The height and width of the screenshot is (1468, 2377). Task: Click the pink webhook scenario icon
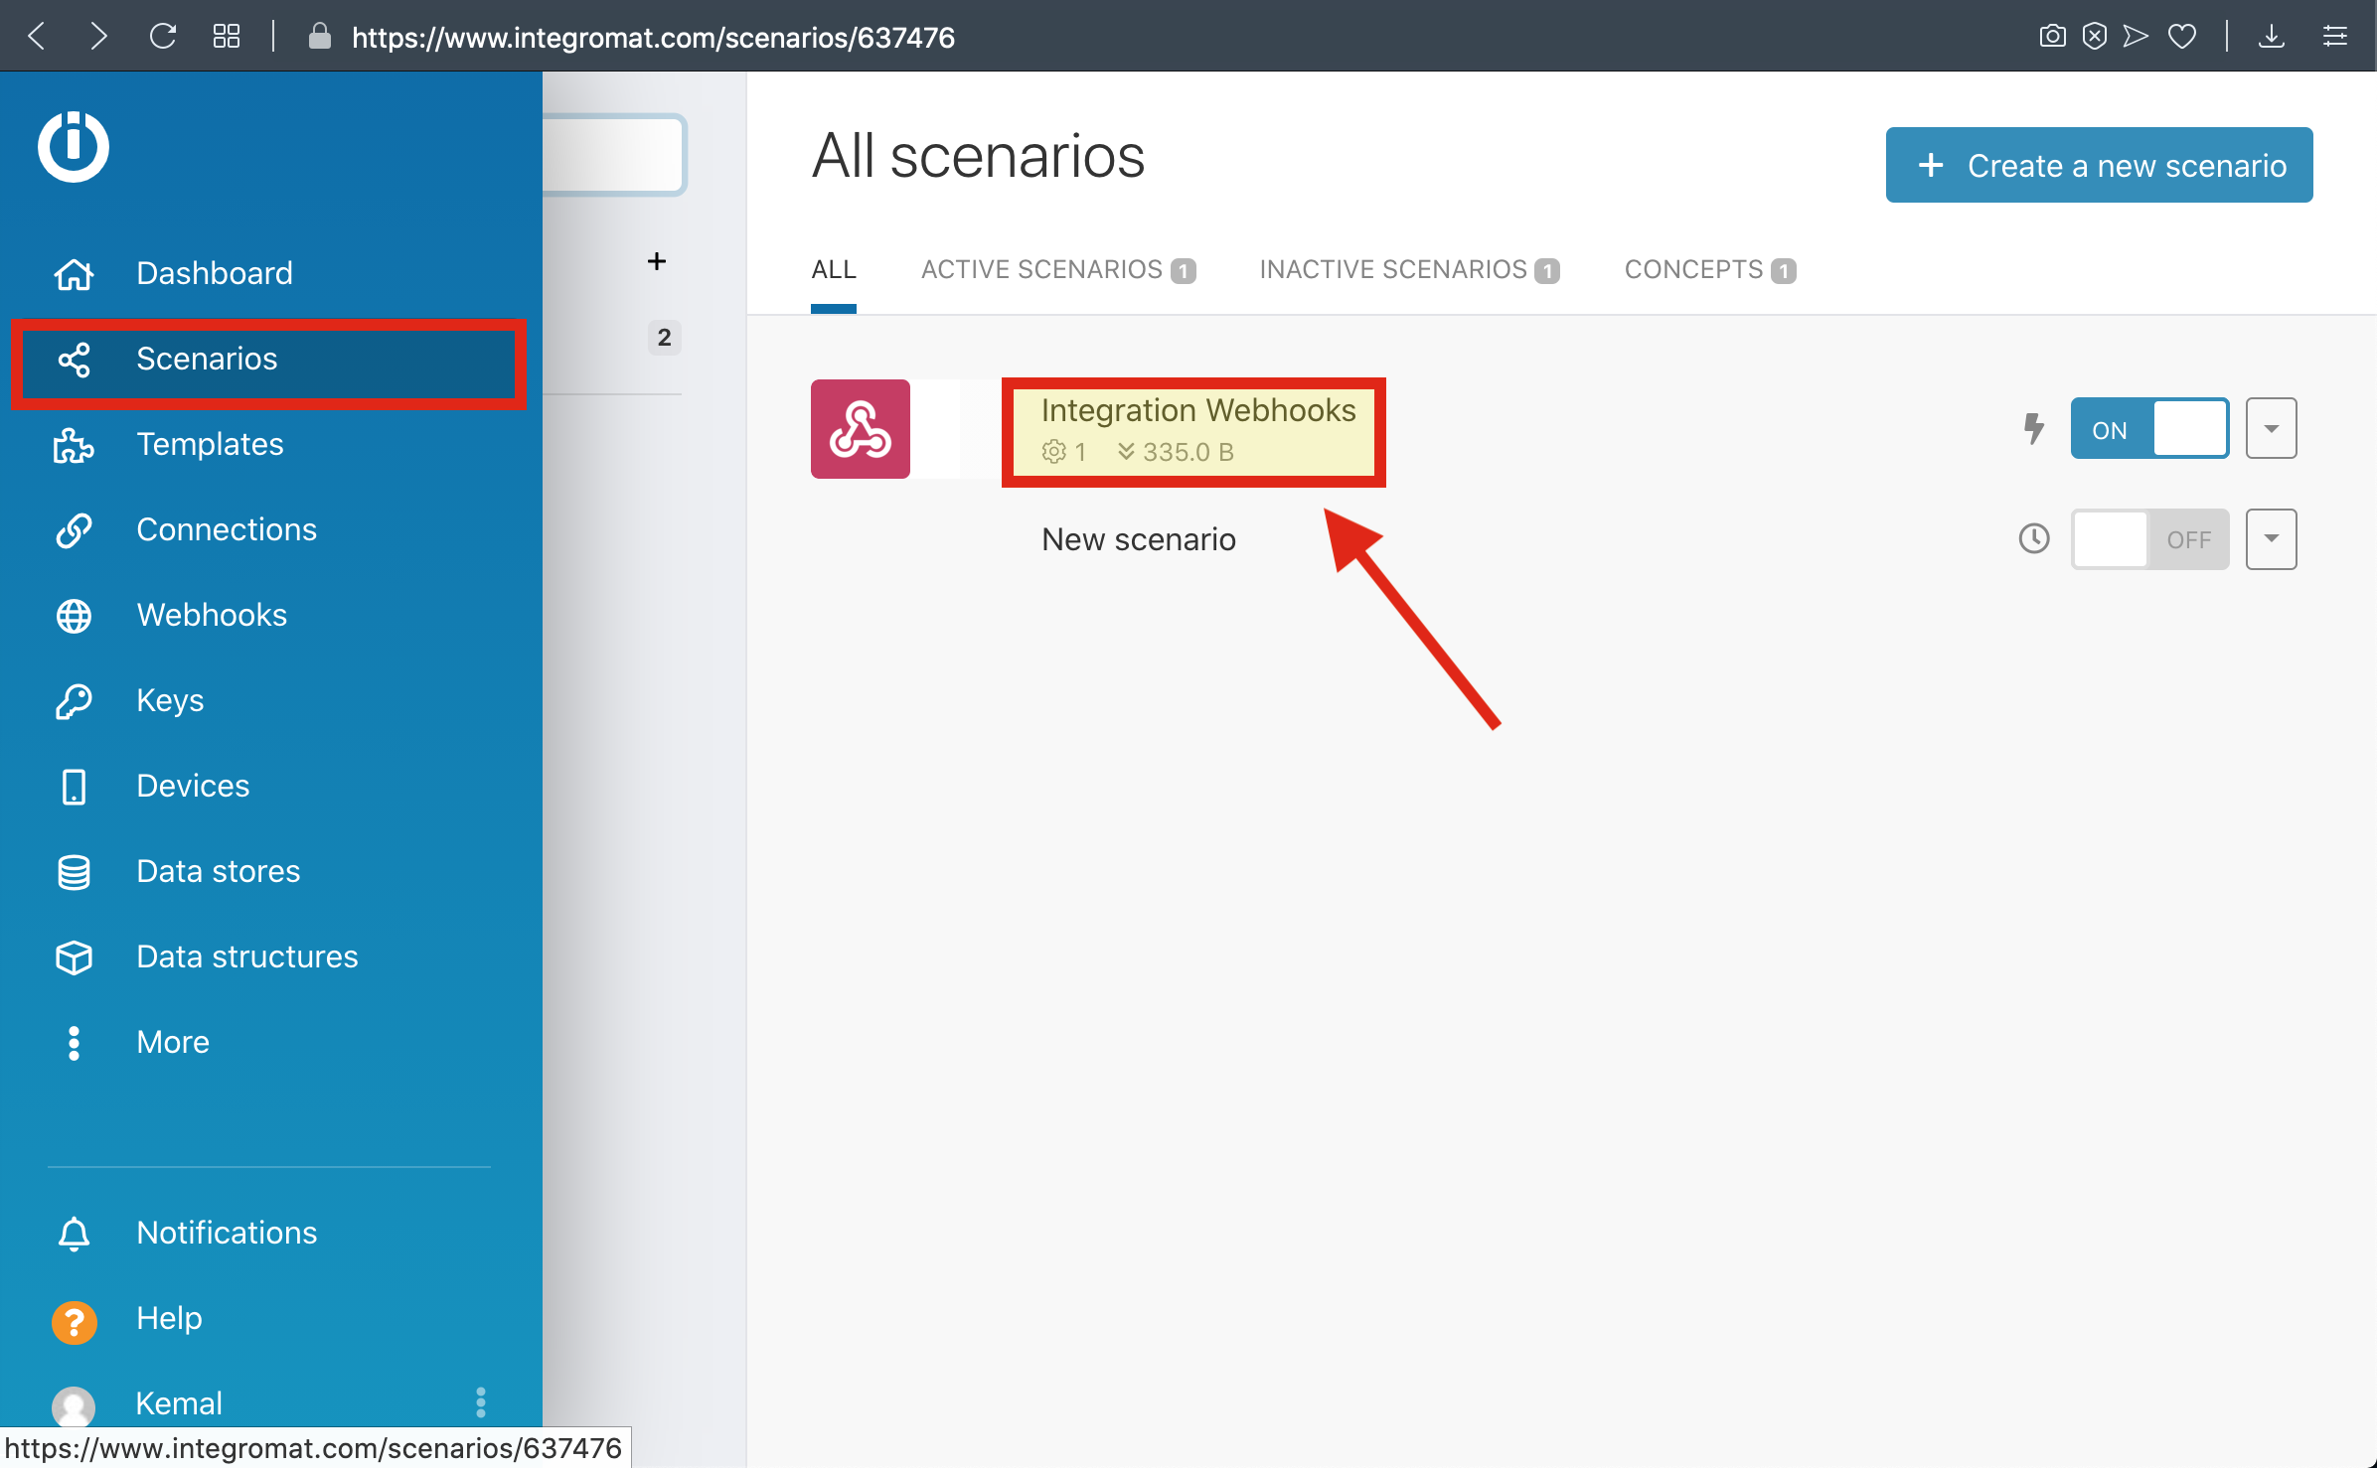click(x=860, y=429)
